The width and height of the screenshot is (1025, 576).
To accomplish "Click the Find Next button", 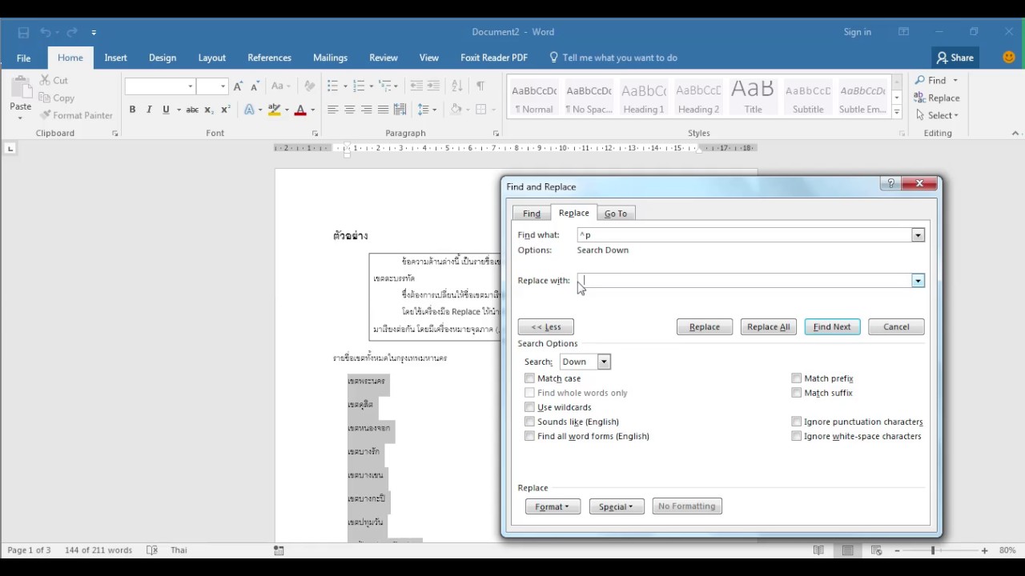I will click(x=832, y=326).
